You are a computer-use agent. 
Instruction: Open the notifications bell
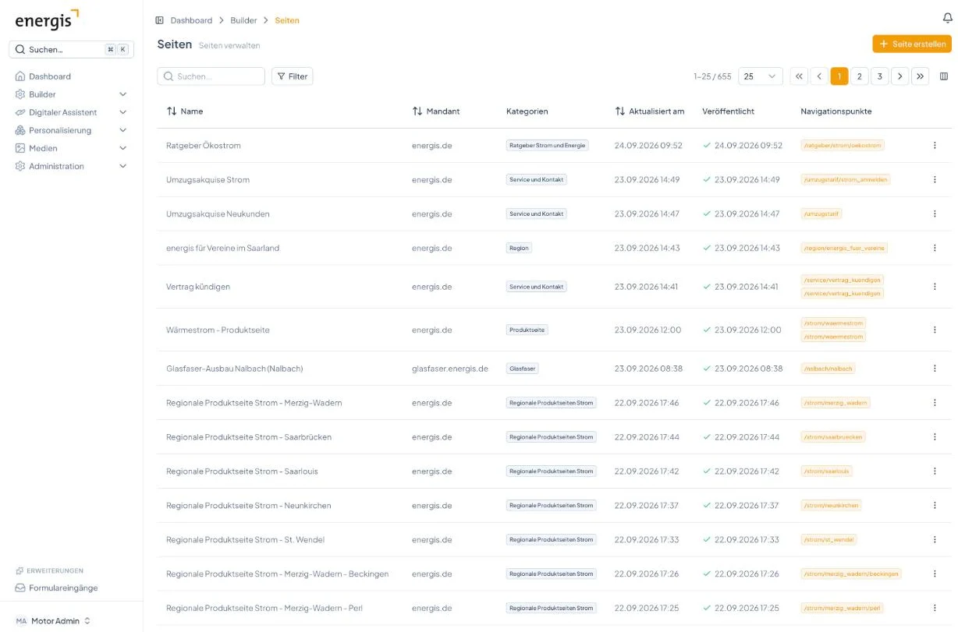947,18
